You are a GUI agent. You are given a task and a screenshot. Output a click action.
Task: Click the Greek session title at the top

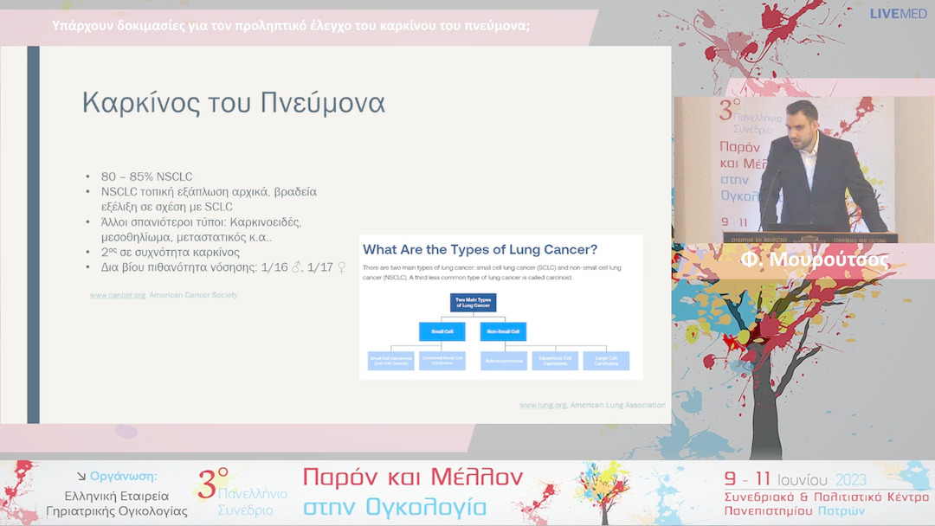click(291, 25)
